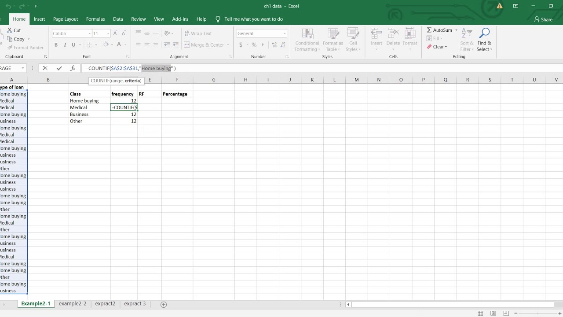This screenshot has width=563, height=317.
Task: Toggle Underline formatting
Action: [73, 45]
